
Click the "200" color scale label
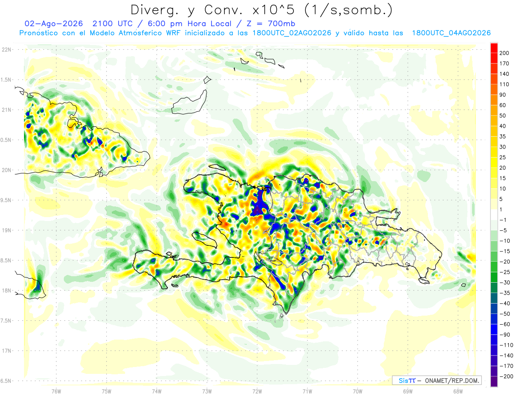(505, 53)
